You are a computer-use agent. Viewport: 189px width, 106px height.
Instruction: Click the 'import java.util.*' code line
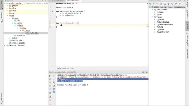[64, 7]
